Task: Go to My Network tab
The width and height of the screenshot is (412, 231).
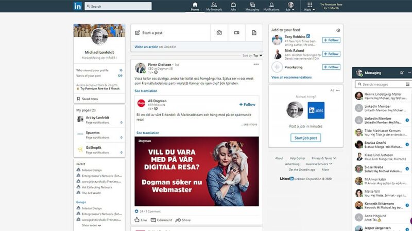Action: pyautogui.click(x=214, y=6)
